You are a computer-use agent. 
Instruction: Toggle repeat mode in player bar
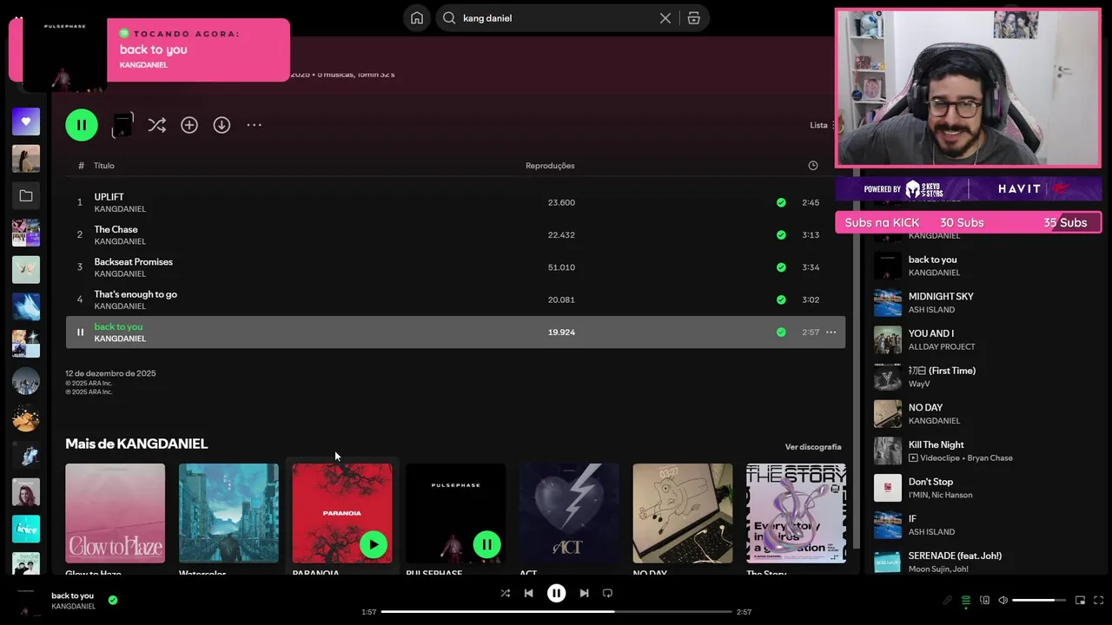pyautogui.click(x=607, y=593)
